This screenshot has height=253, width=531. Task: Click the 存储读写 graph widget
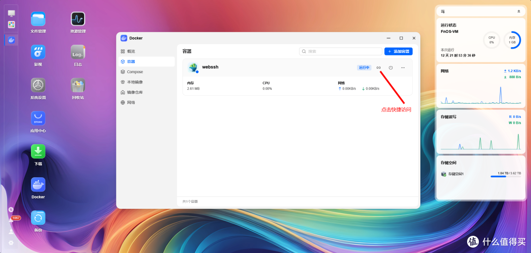(x=481, y=132)
